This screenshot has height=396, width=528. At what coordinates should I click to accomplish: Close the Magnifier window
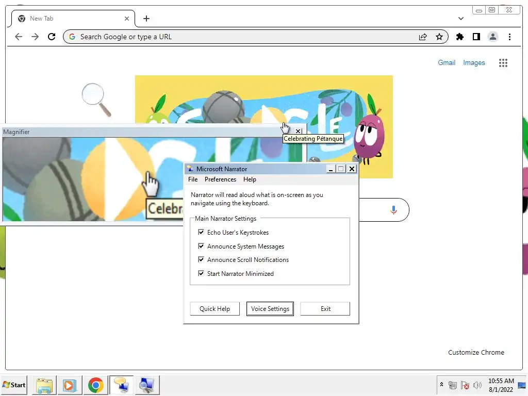(298, 131)
